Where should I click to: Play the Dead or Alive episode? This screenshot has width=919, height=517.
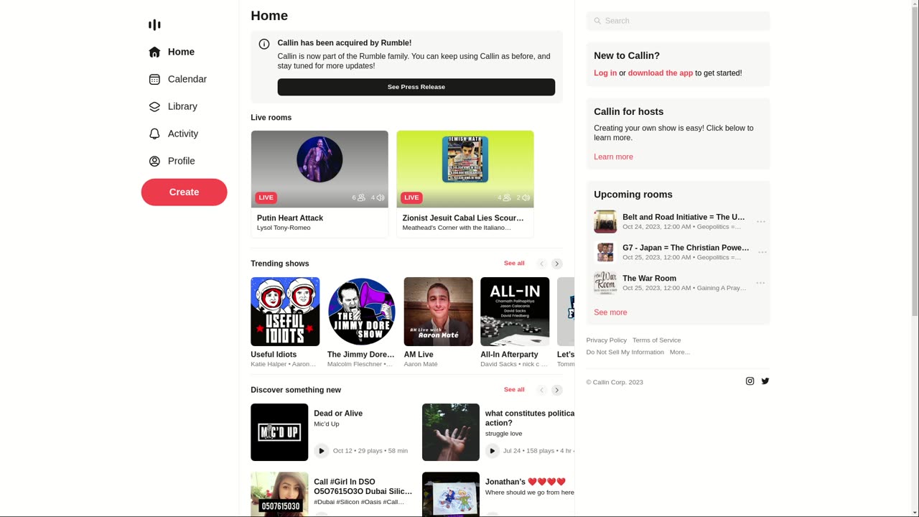322,451
